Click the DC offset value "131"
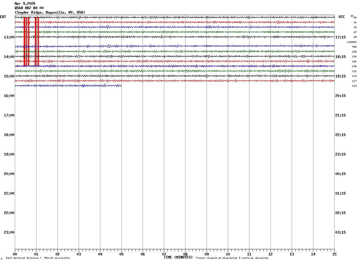 [x=354, y=71]
